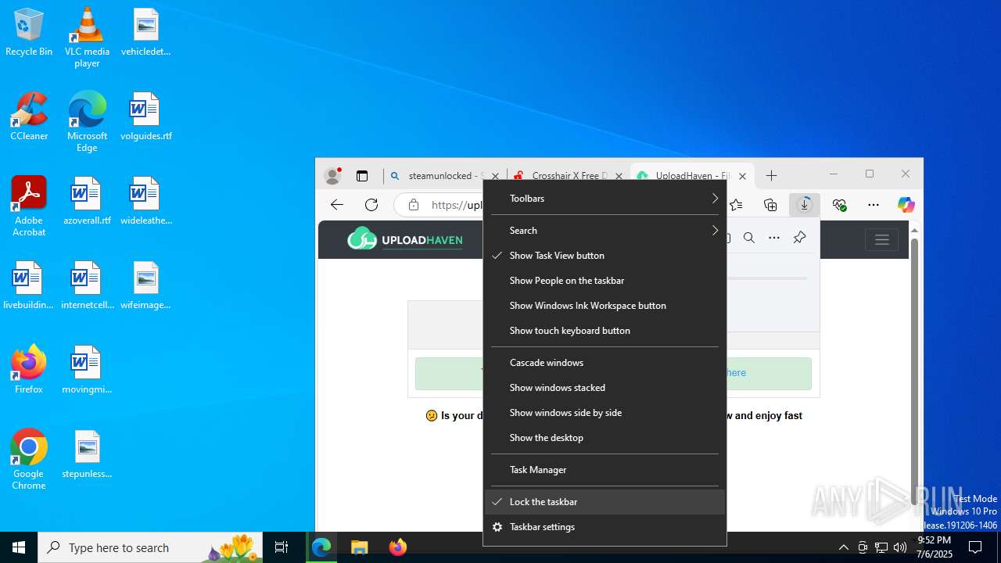Viewport: 1001px width, 563px height.
Task: Open the Action Center notifications
Action: pyautogui.click(x=975, y=547)
